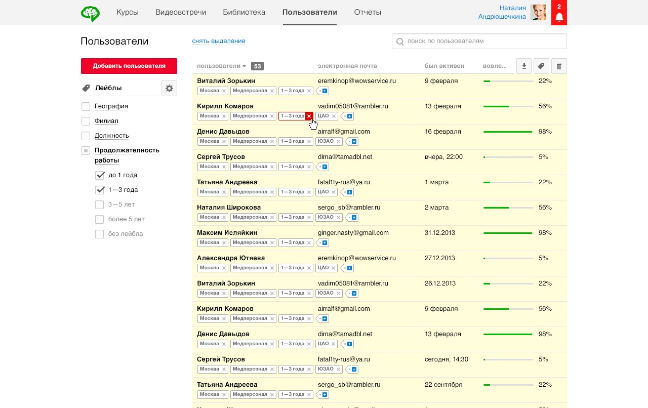
Task: Check the Филиал label filter
Action: (x=86, y=121)
